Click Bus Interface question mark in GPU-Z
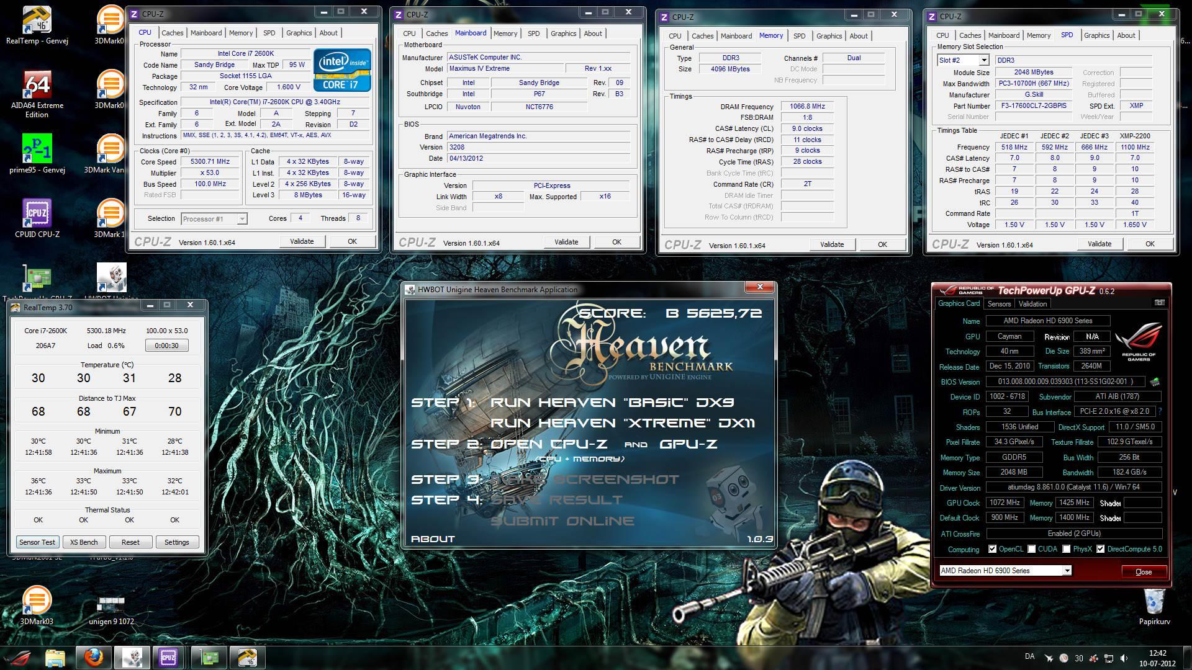The height and width of the screenshot is (670, 1192). [1160, 411]
